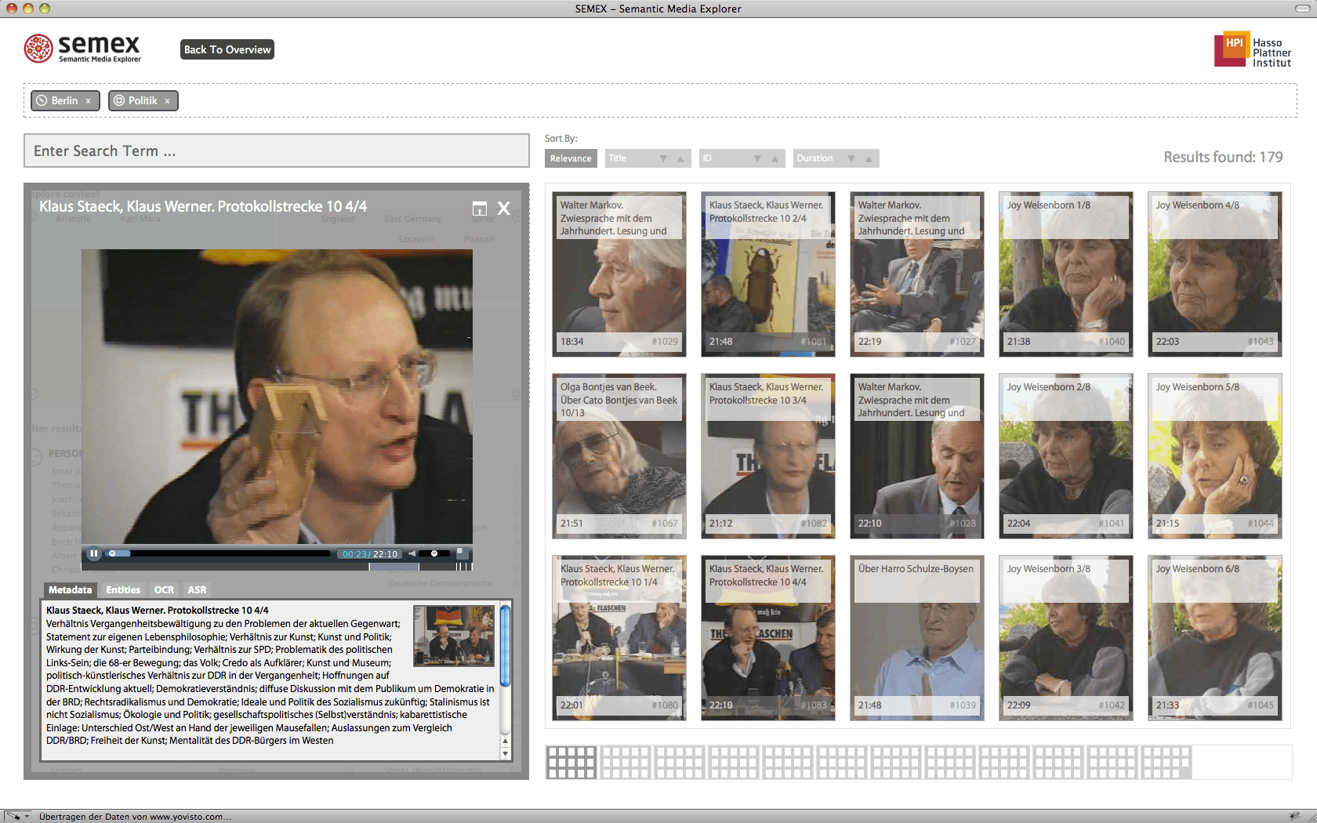
Task: Mute the video speaker icon
Action: click(412, 553)
